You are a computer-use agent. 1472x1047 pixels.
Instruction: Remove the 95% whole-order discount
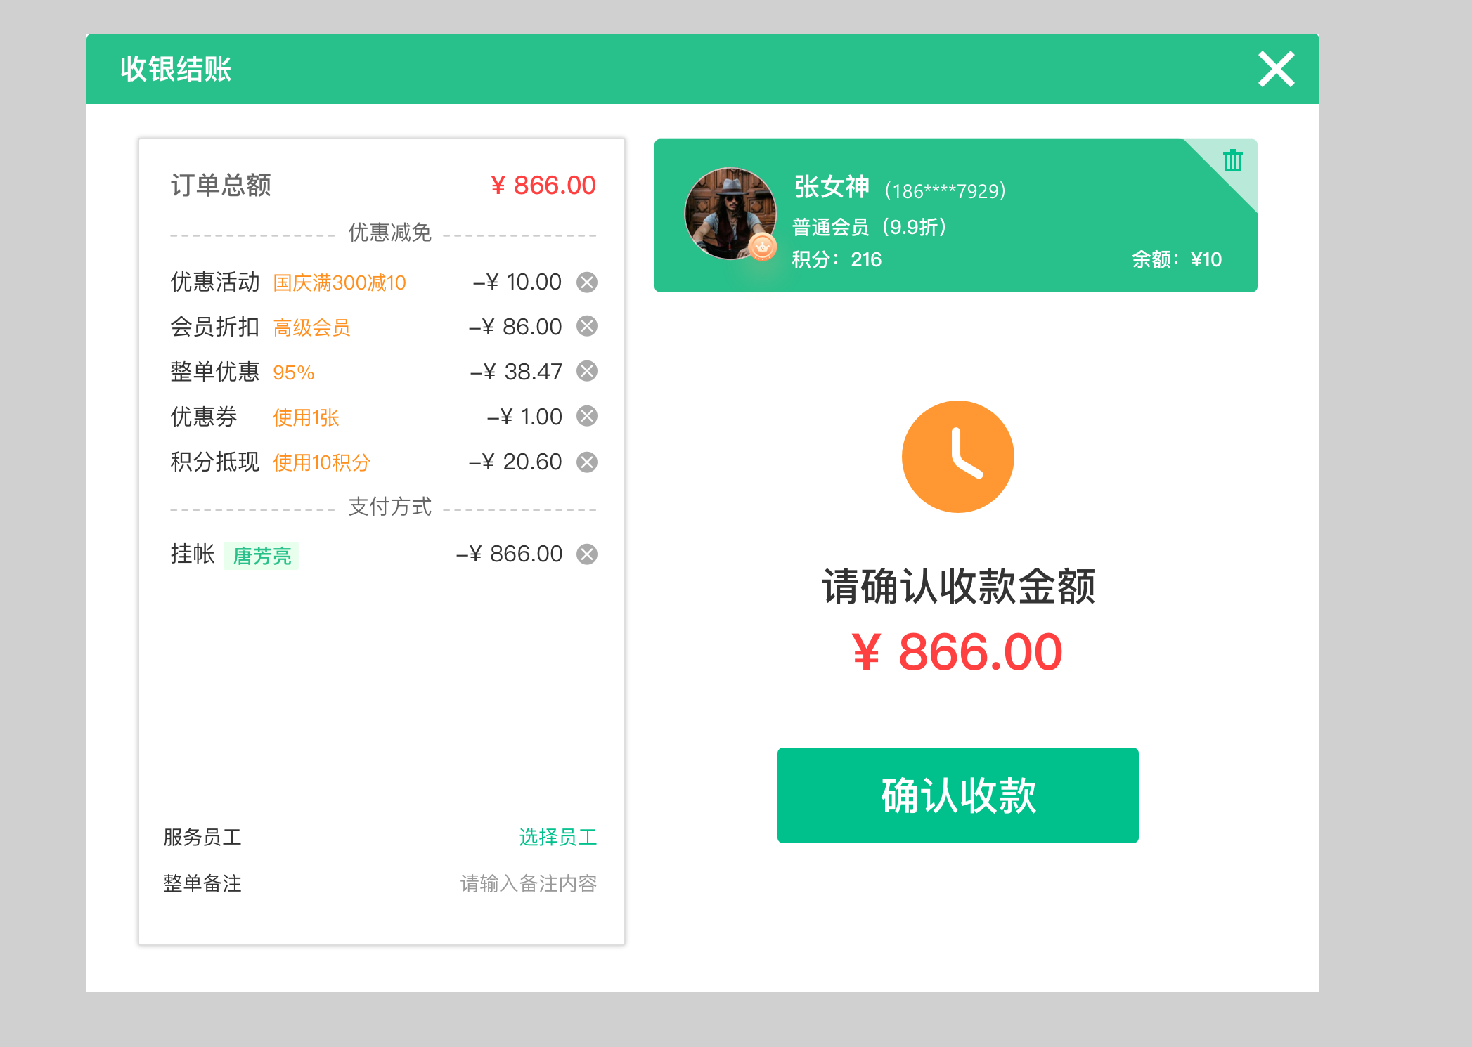click(588, 371)
